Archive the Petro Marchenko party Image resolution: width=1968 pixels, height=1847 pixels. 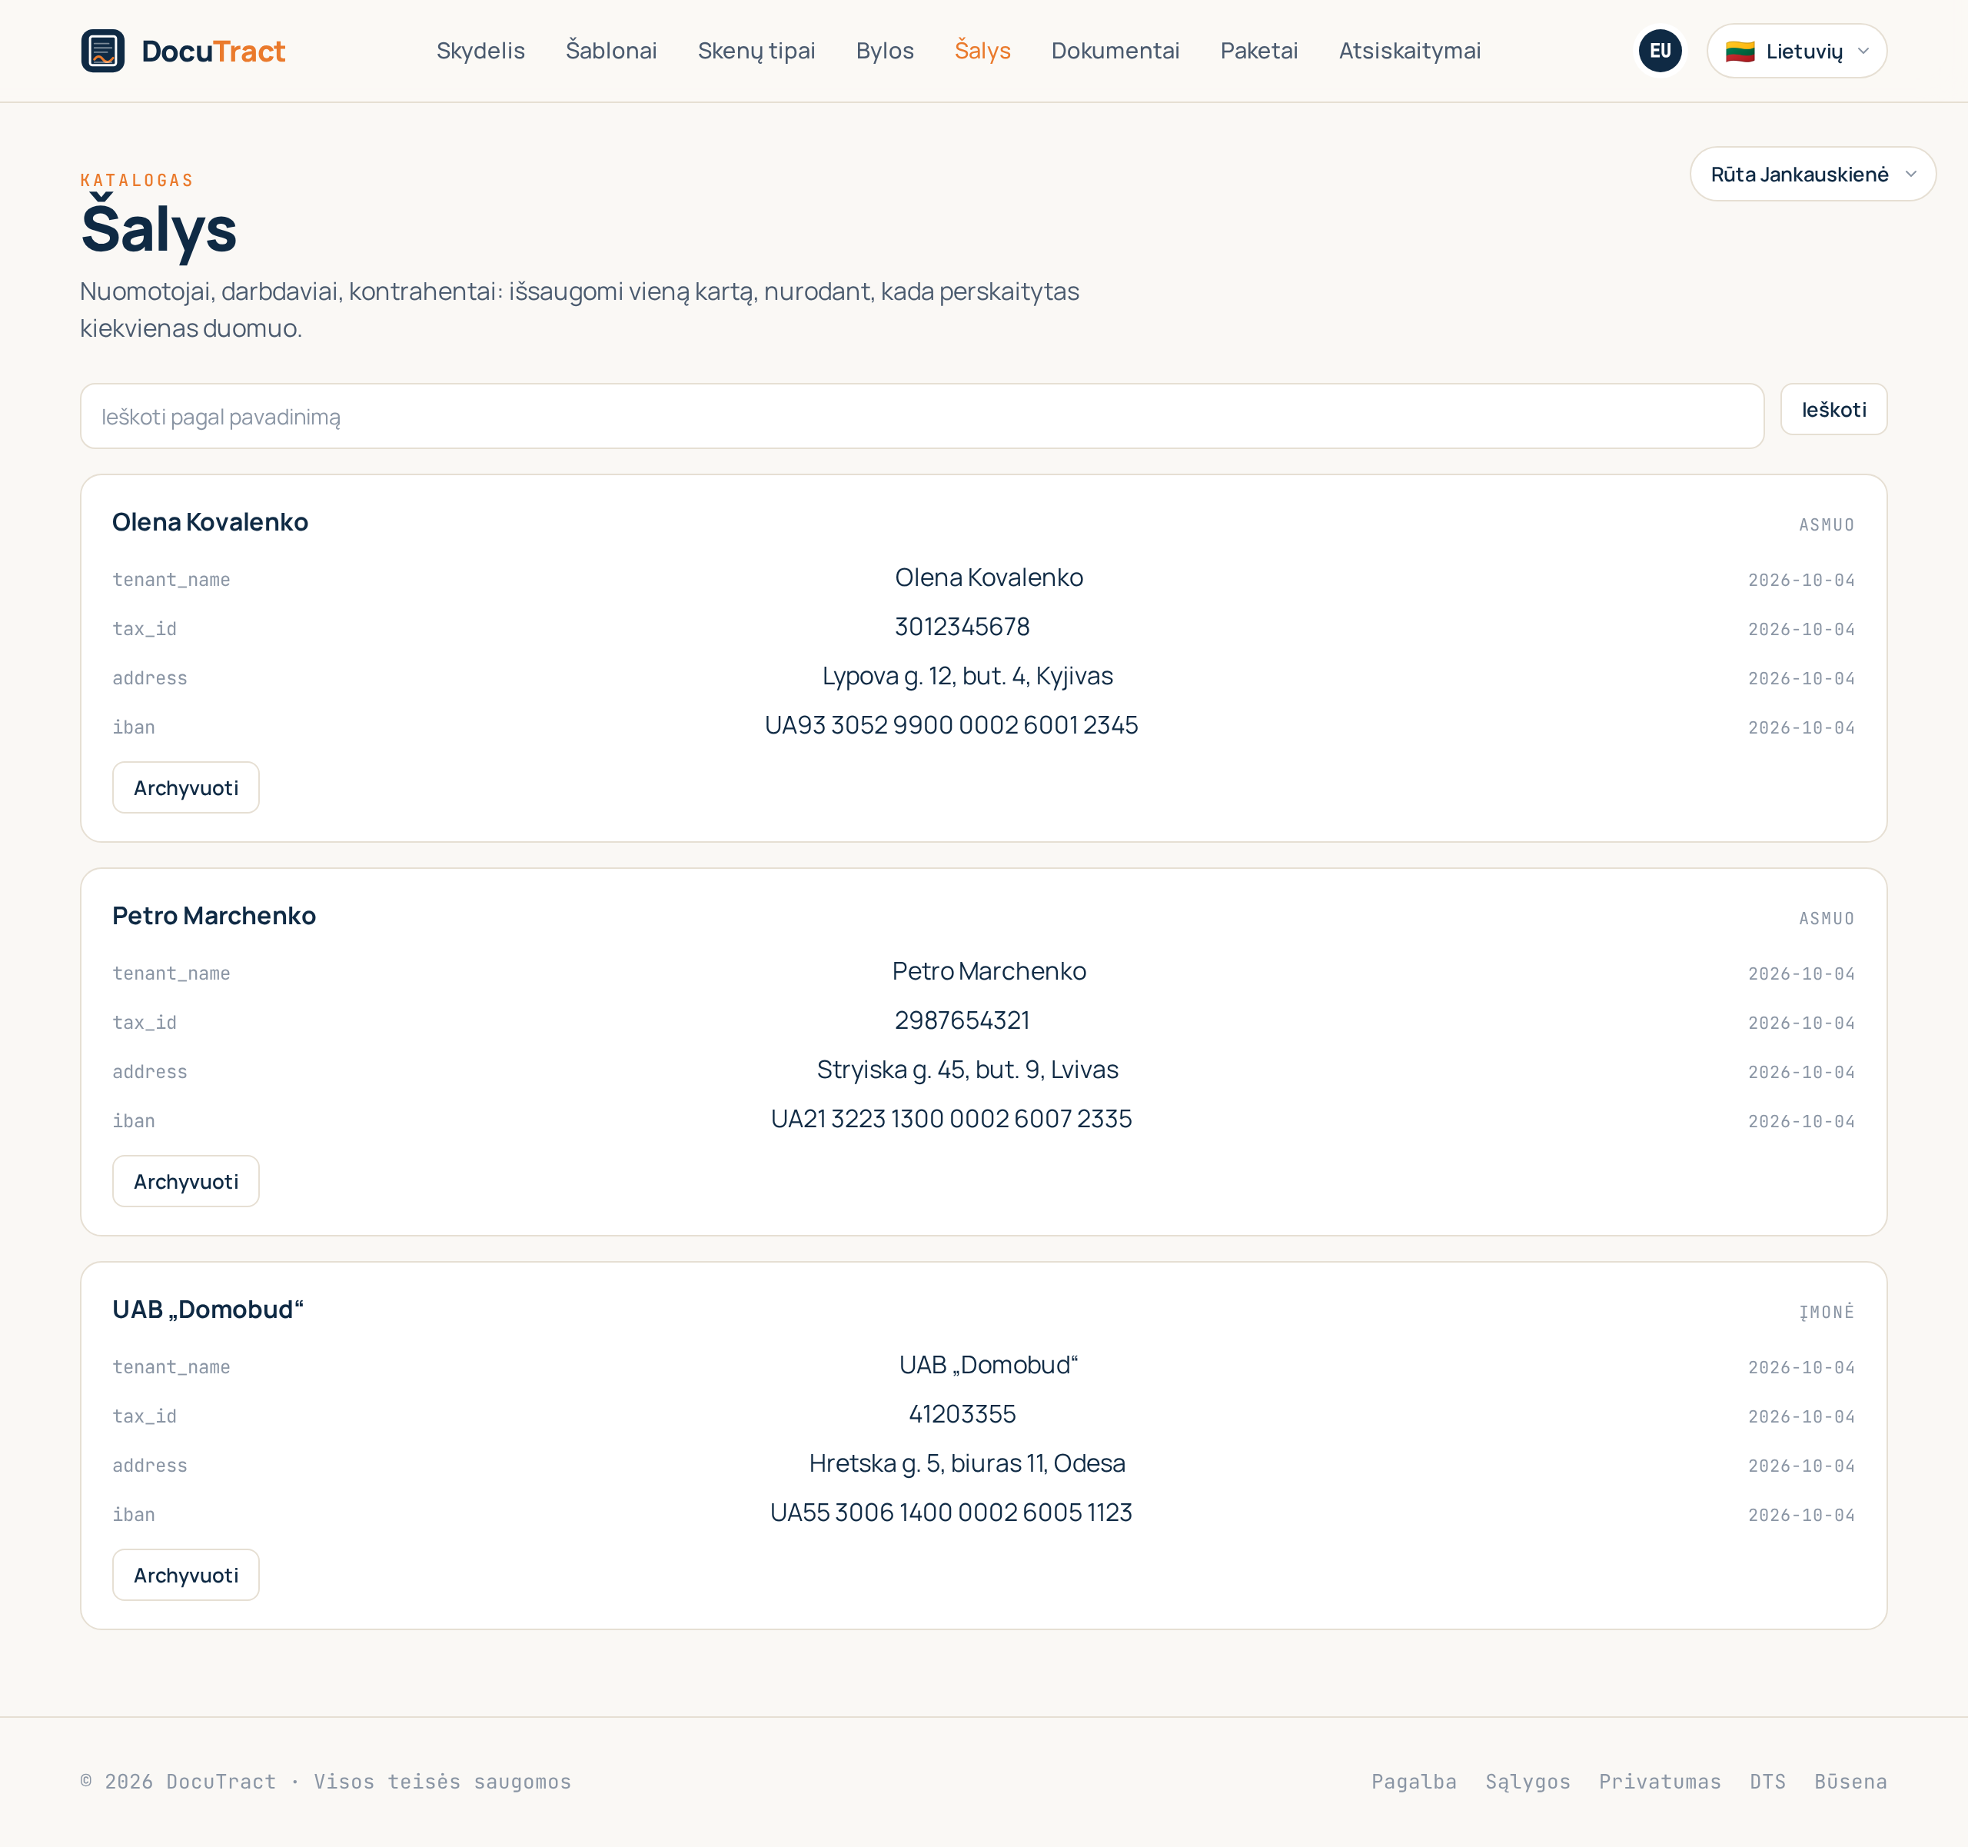point(186,1180)
